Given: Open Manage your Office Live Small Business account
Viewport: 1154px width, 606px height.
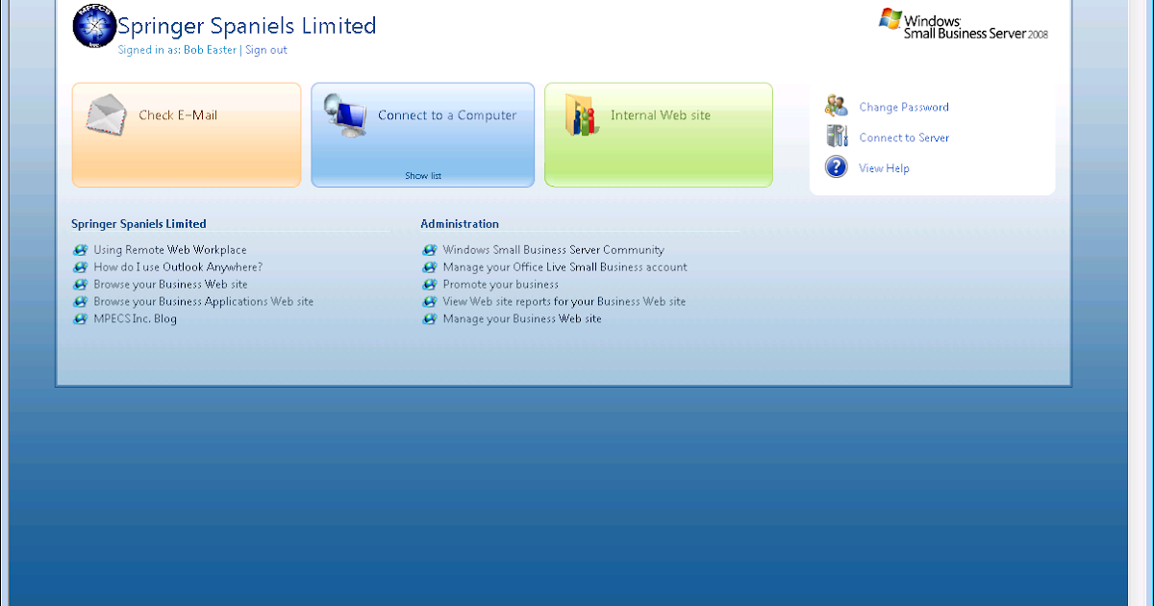Looking at the screenshot, I should [565, 267].
